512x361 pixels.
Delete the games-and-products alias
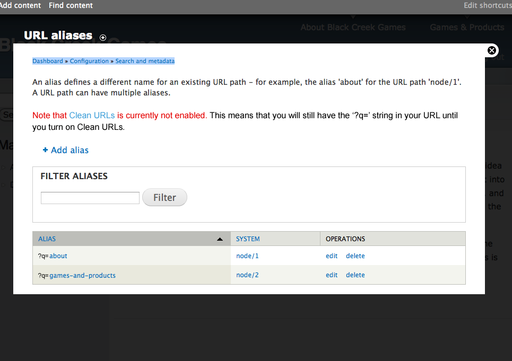[x=355, y=275]
